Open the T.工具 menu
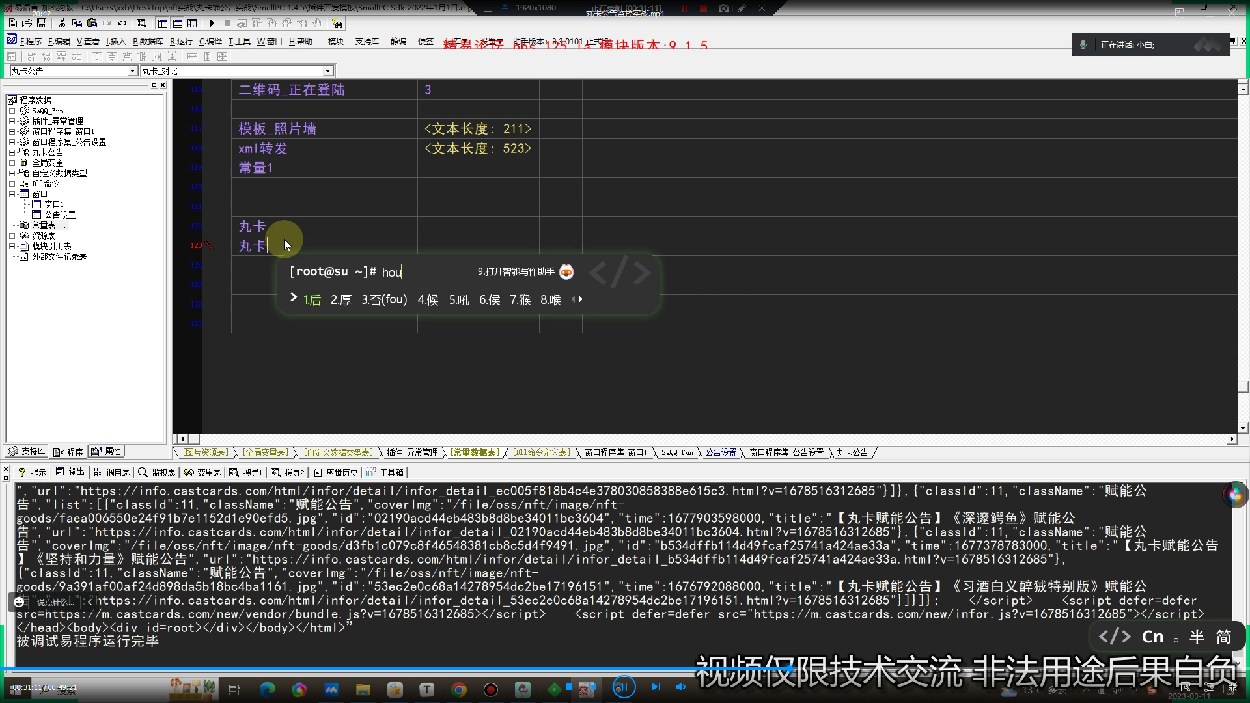 (239, 41)
